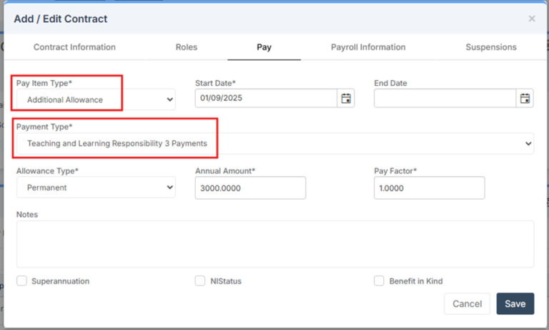Click inside the Notes text area
The image size is (549, 330).
274,243
